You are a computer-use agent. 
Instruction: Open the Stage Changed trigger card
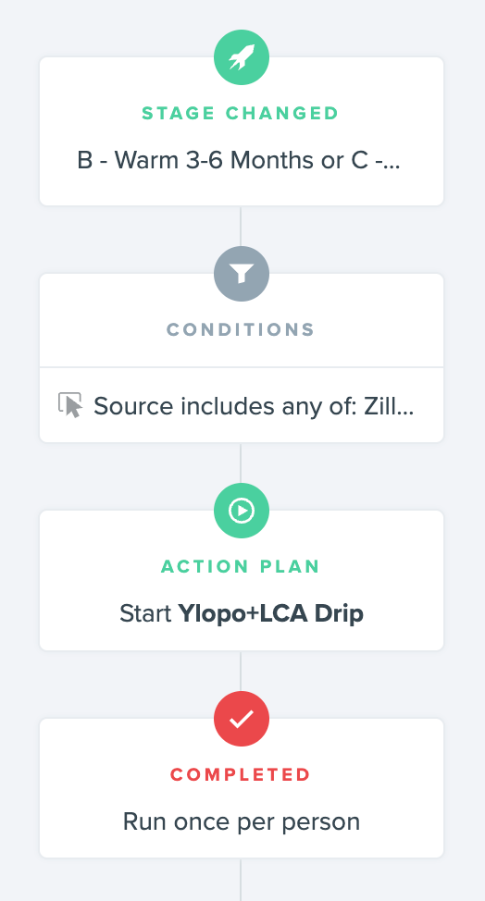click(242, 131)
